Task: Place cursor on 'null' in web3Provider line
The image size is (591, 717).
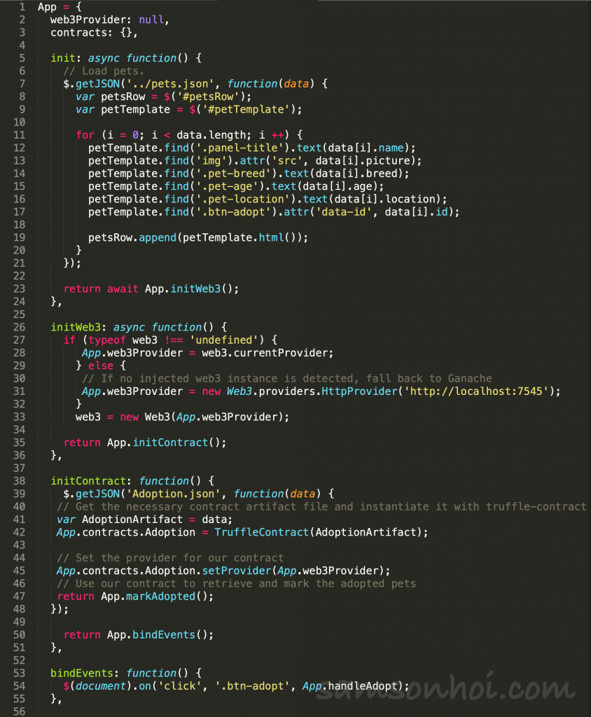Action: 151,20
